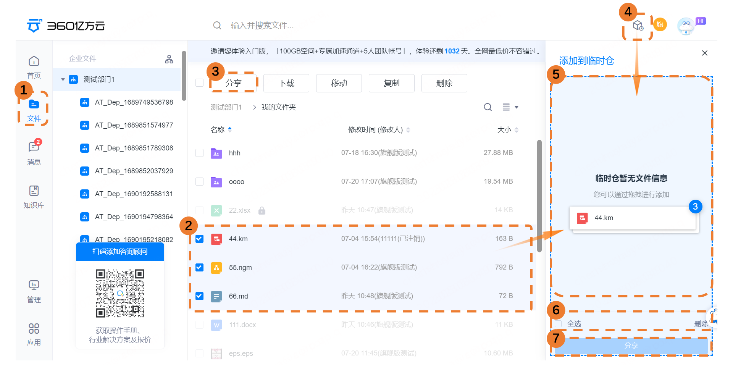The width and height of the screenshot is (733, 365).
Task: Click the 111.docx Word file icon
Action: [x=216, y=325]
